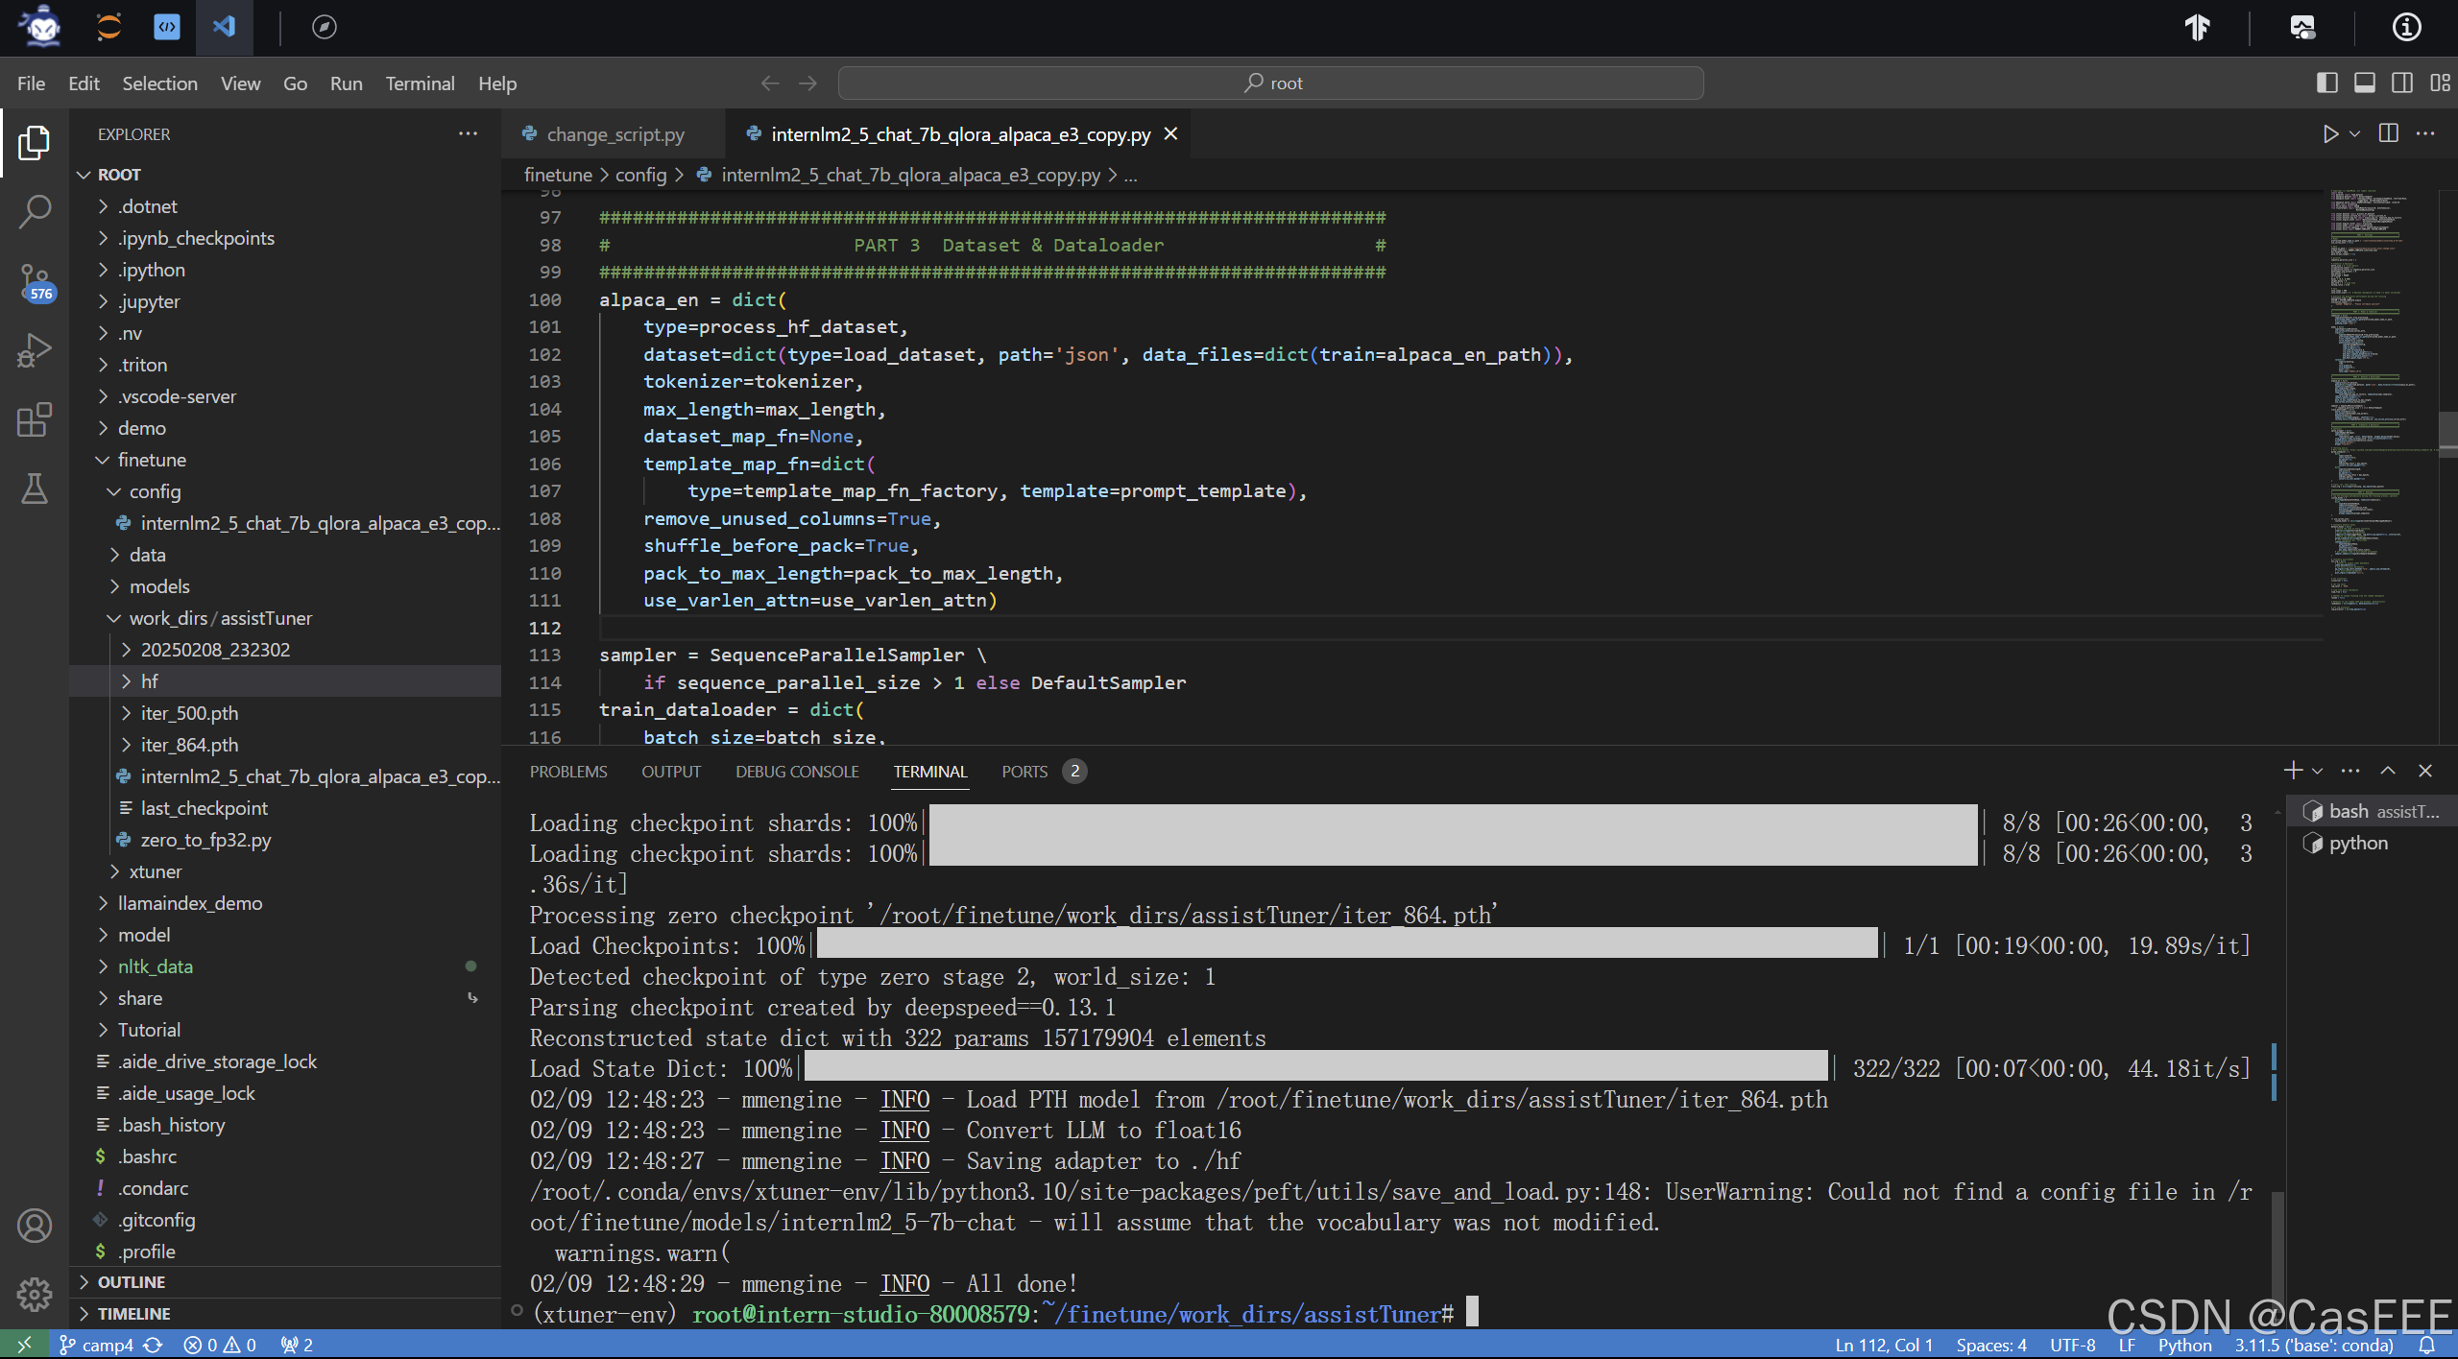Switch to the DEBUG CONSOLE tab

coord(797,772)
